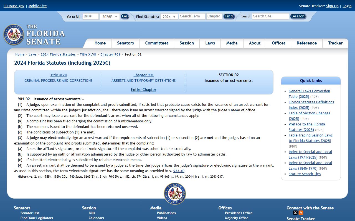The height and width of the screenshot is (221, 355).
Task: Follow the FLHouse.gov link
Action: 14,6
